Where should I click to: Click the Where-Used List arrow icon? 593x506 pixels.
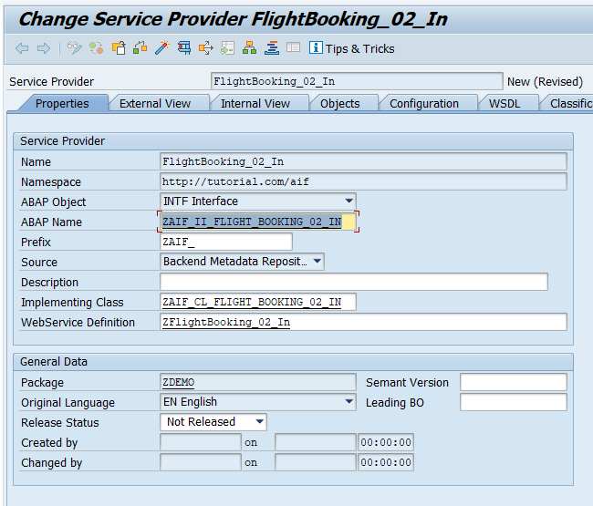tap(206, 48)
